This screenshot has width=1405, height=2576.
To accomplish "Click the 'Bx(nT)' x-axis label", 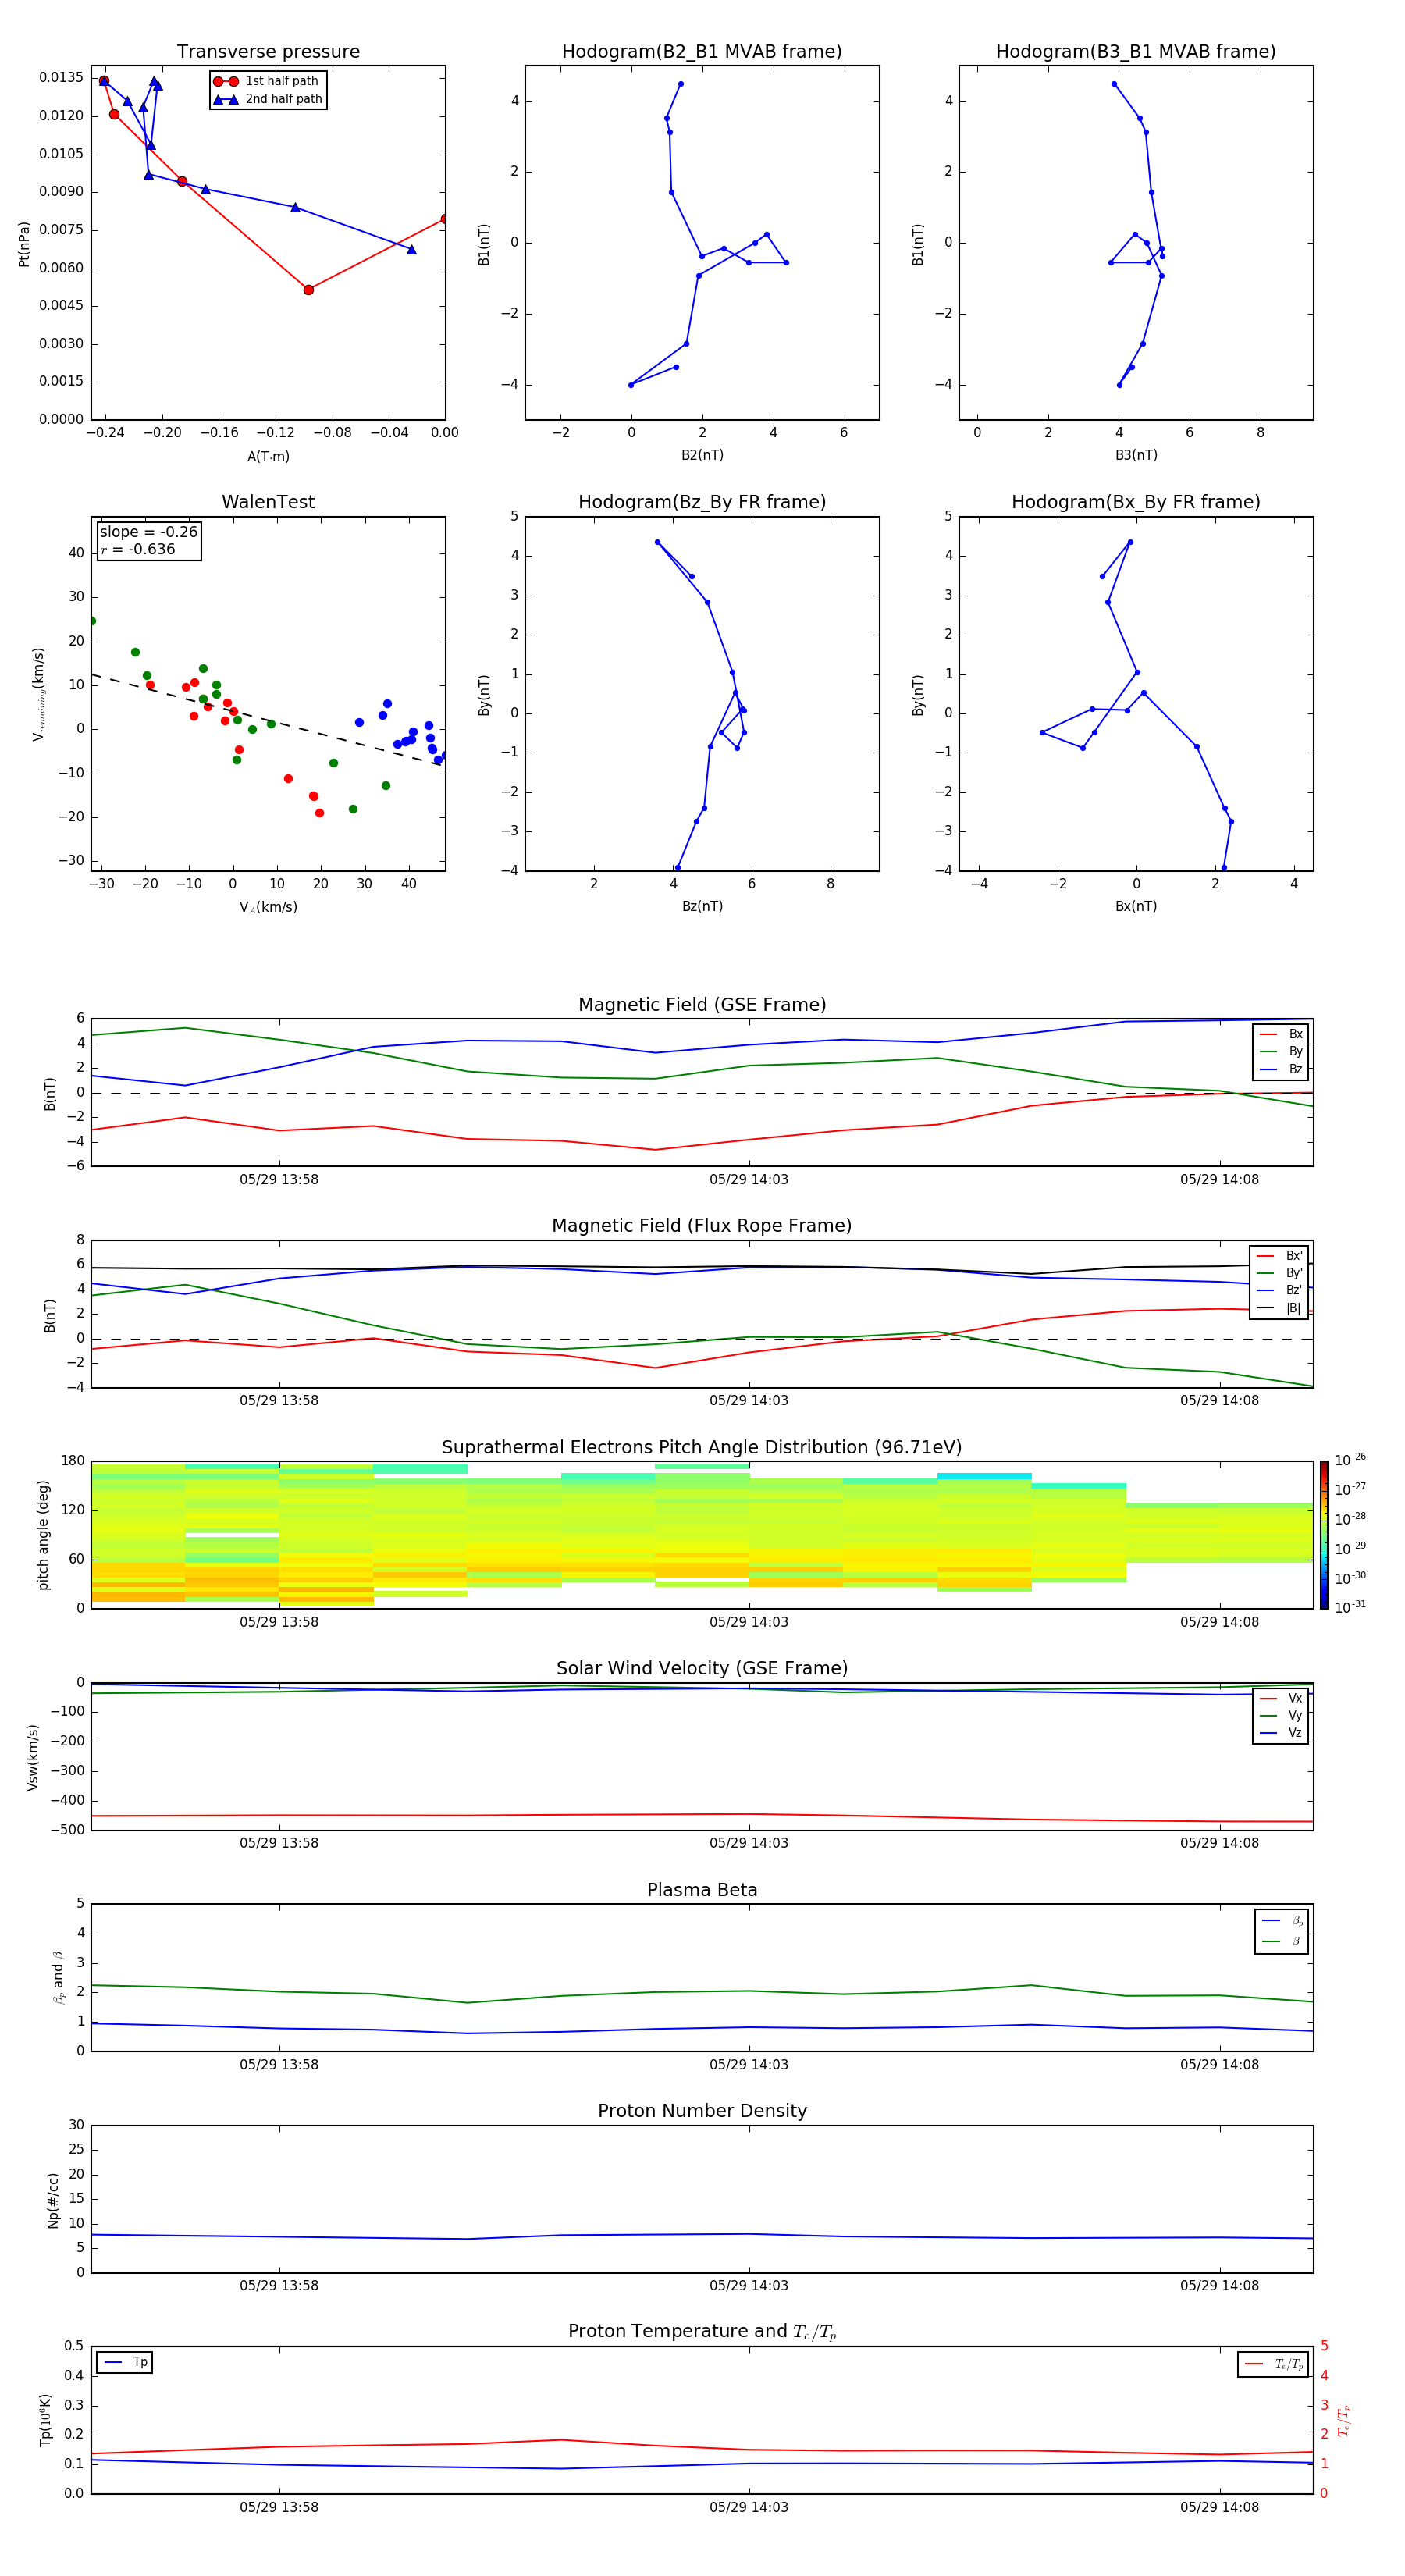I will click(1136, 906).
